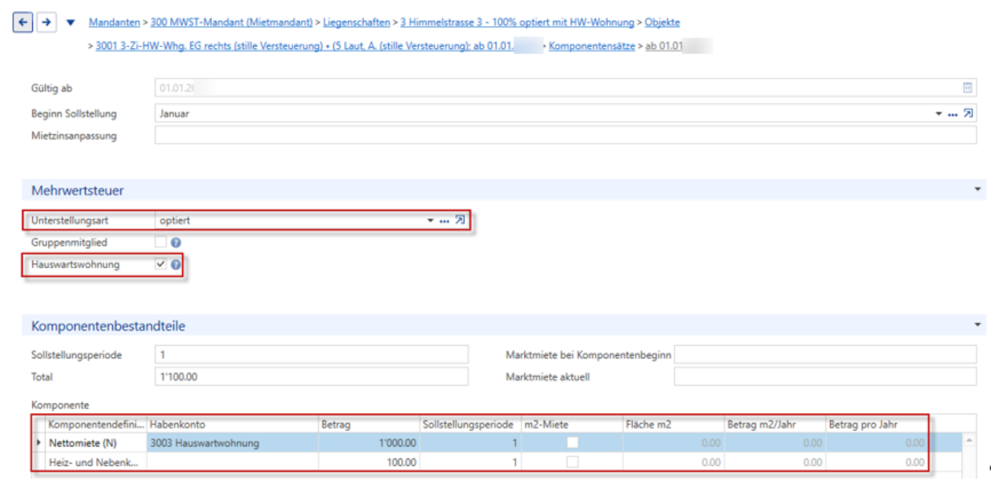Click the Mietzinsanpassung input field
The height and width of the screenshot is (481, 991).
pos(565,136)
